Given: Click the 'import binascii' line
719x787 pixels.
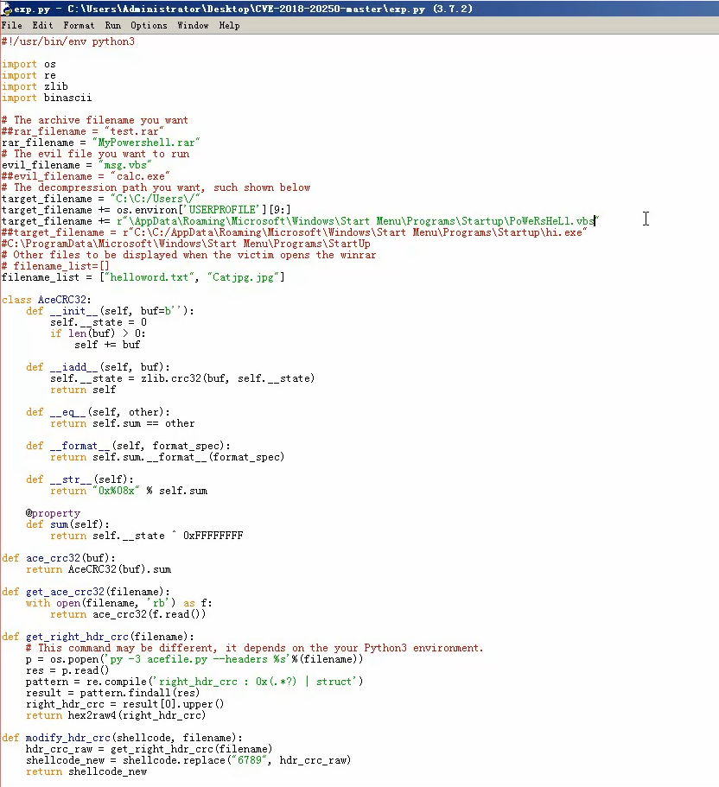Looking at the screenshot, I should point(47,98).
